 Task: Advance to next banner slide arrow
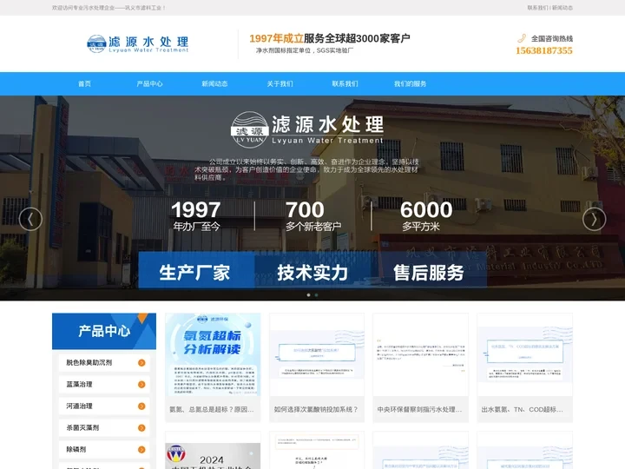coord(594,219)
